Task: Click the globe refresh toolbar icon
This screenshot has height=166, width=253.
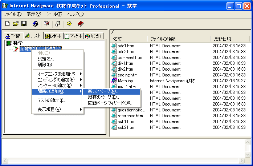Action: click(x=36, y=24)
